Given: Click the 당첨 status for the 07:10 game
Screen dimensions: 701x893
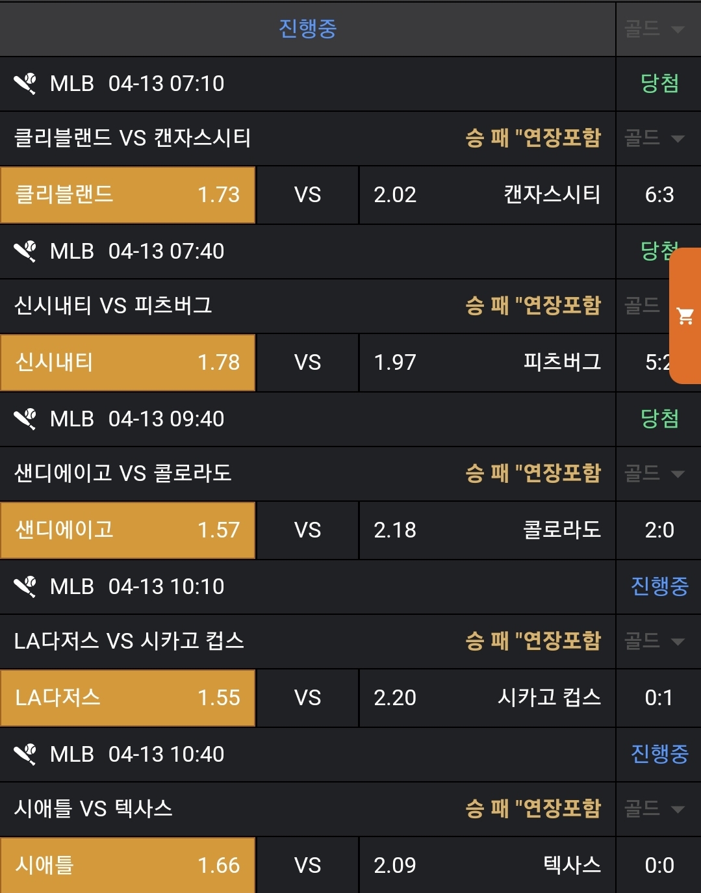Looking at the screenshot, I should coord(659,84).
